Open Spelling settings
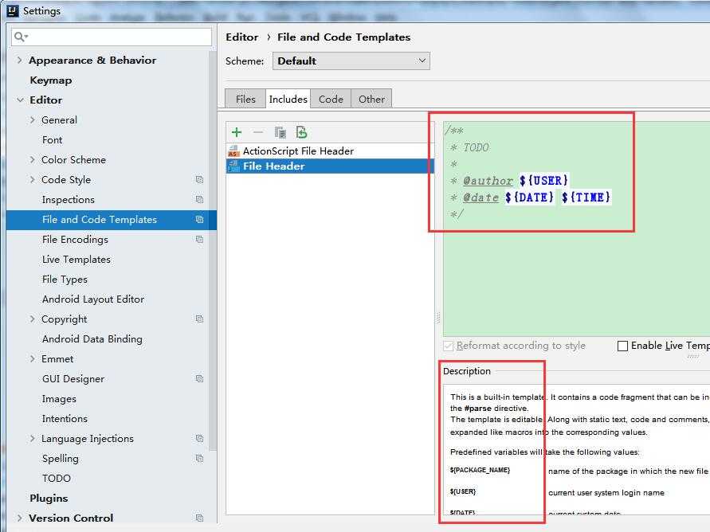 pos(61,458)
